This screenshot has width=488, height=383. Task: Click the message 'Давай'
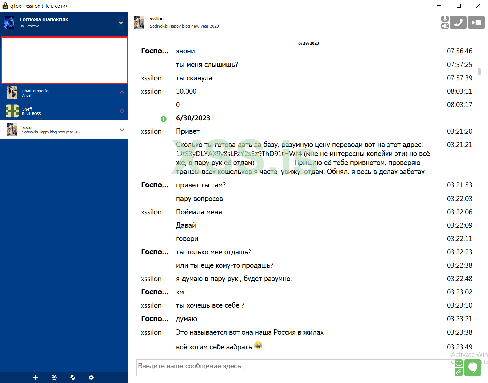coord(186,225)
